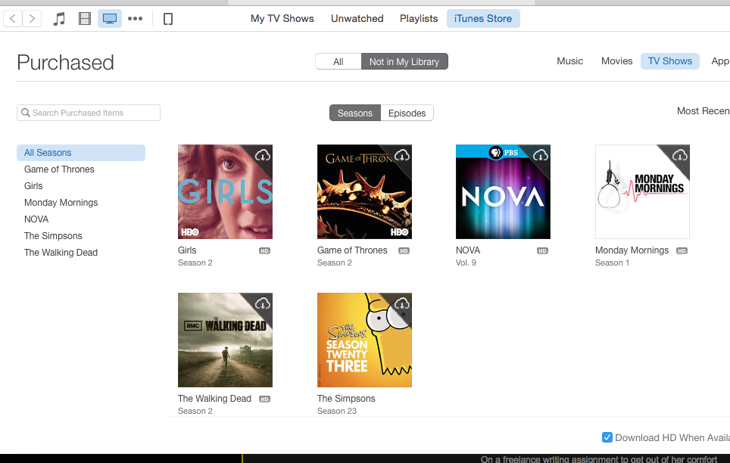730x463 pixels.
Task: Select the Seasons view toggle
Action: 354,113
